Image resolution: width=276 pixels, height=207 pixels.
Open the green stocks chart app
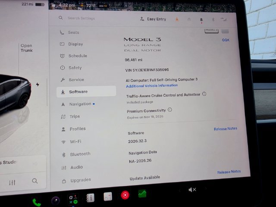[x=142, y=194]
